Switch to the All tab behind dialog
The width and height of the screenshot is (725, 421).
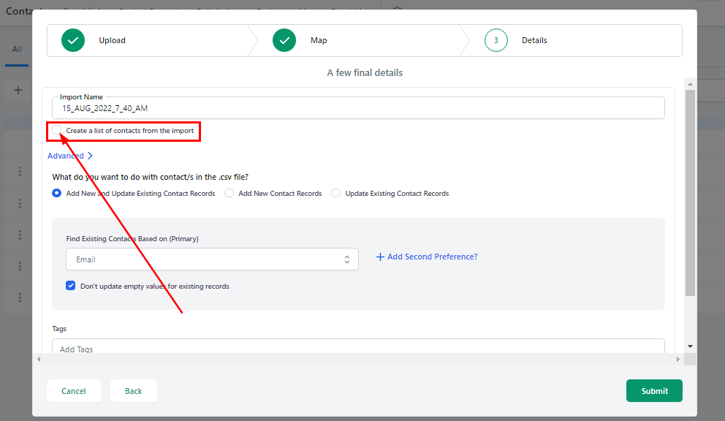pos(17,49)
